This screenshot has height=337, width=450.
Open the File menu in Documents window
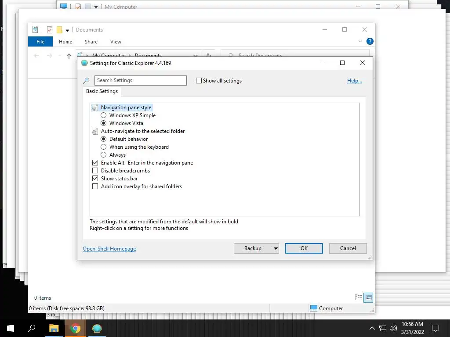(40, 42)
